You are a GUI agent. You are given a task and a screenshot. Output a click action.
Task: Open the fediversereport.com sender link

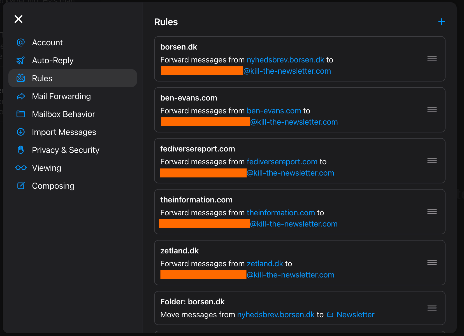[282, 162]
